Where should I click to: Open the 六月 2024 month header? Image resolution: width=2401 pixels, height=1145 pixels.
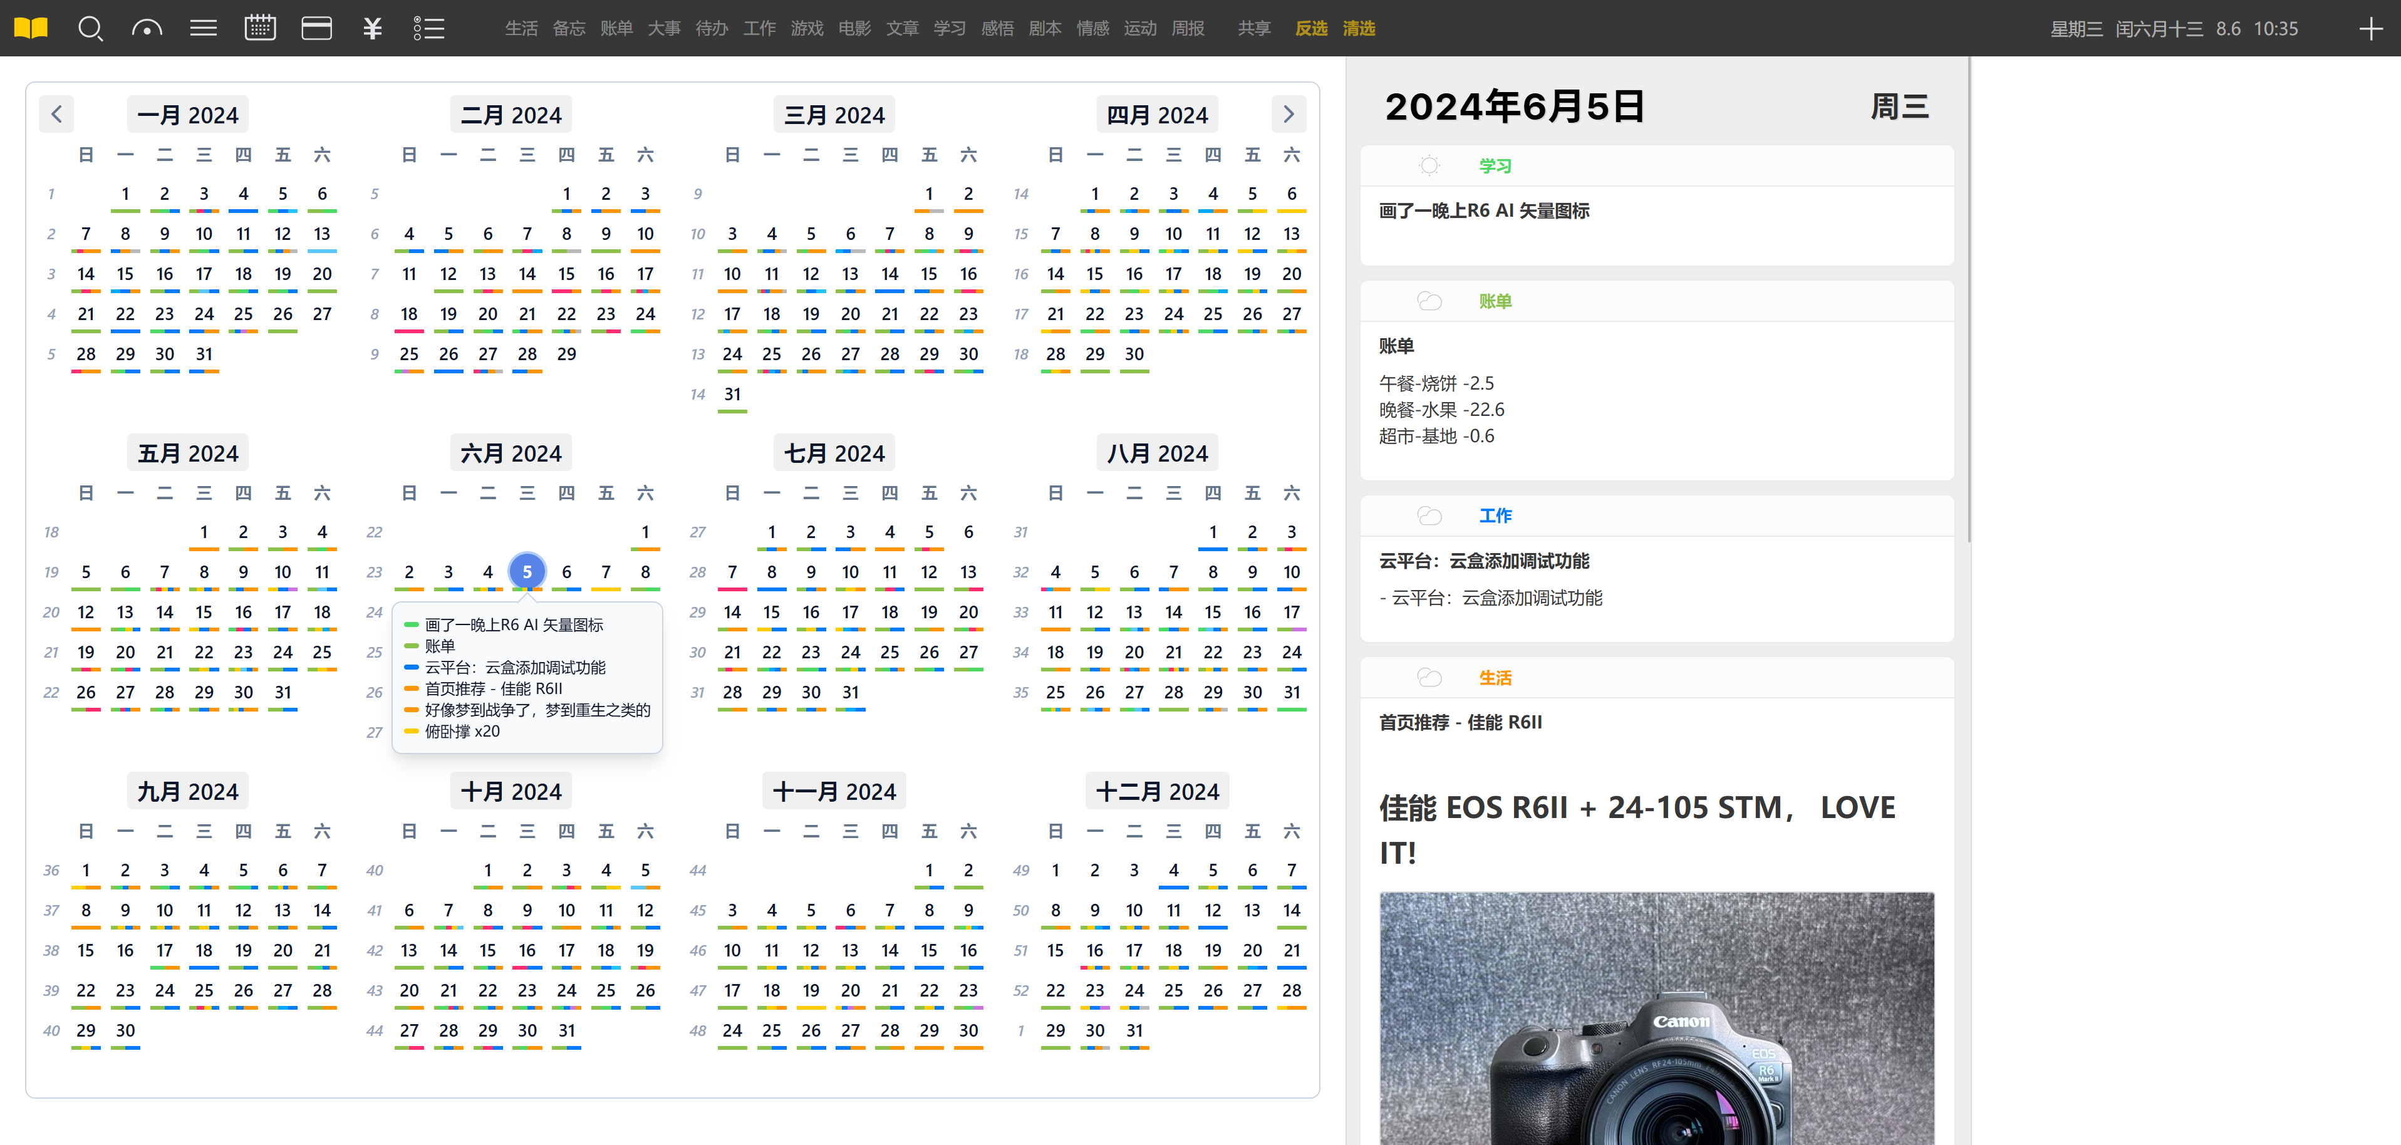tap(511, 453)
